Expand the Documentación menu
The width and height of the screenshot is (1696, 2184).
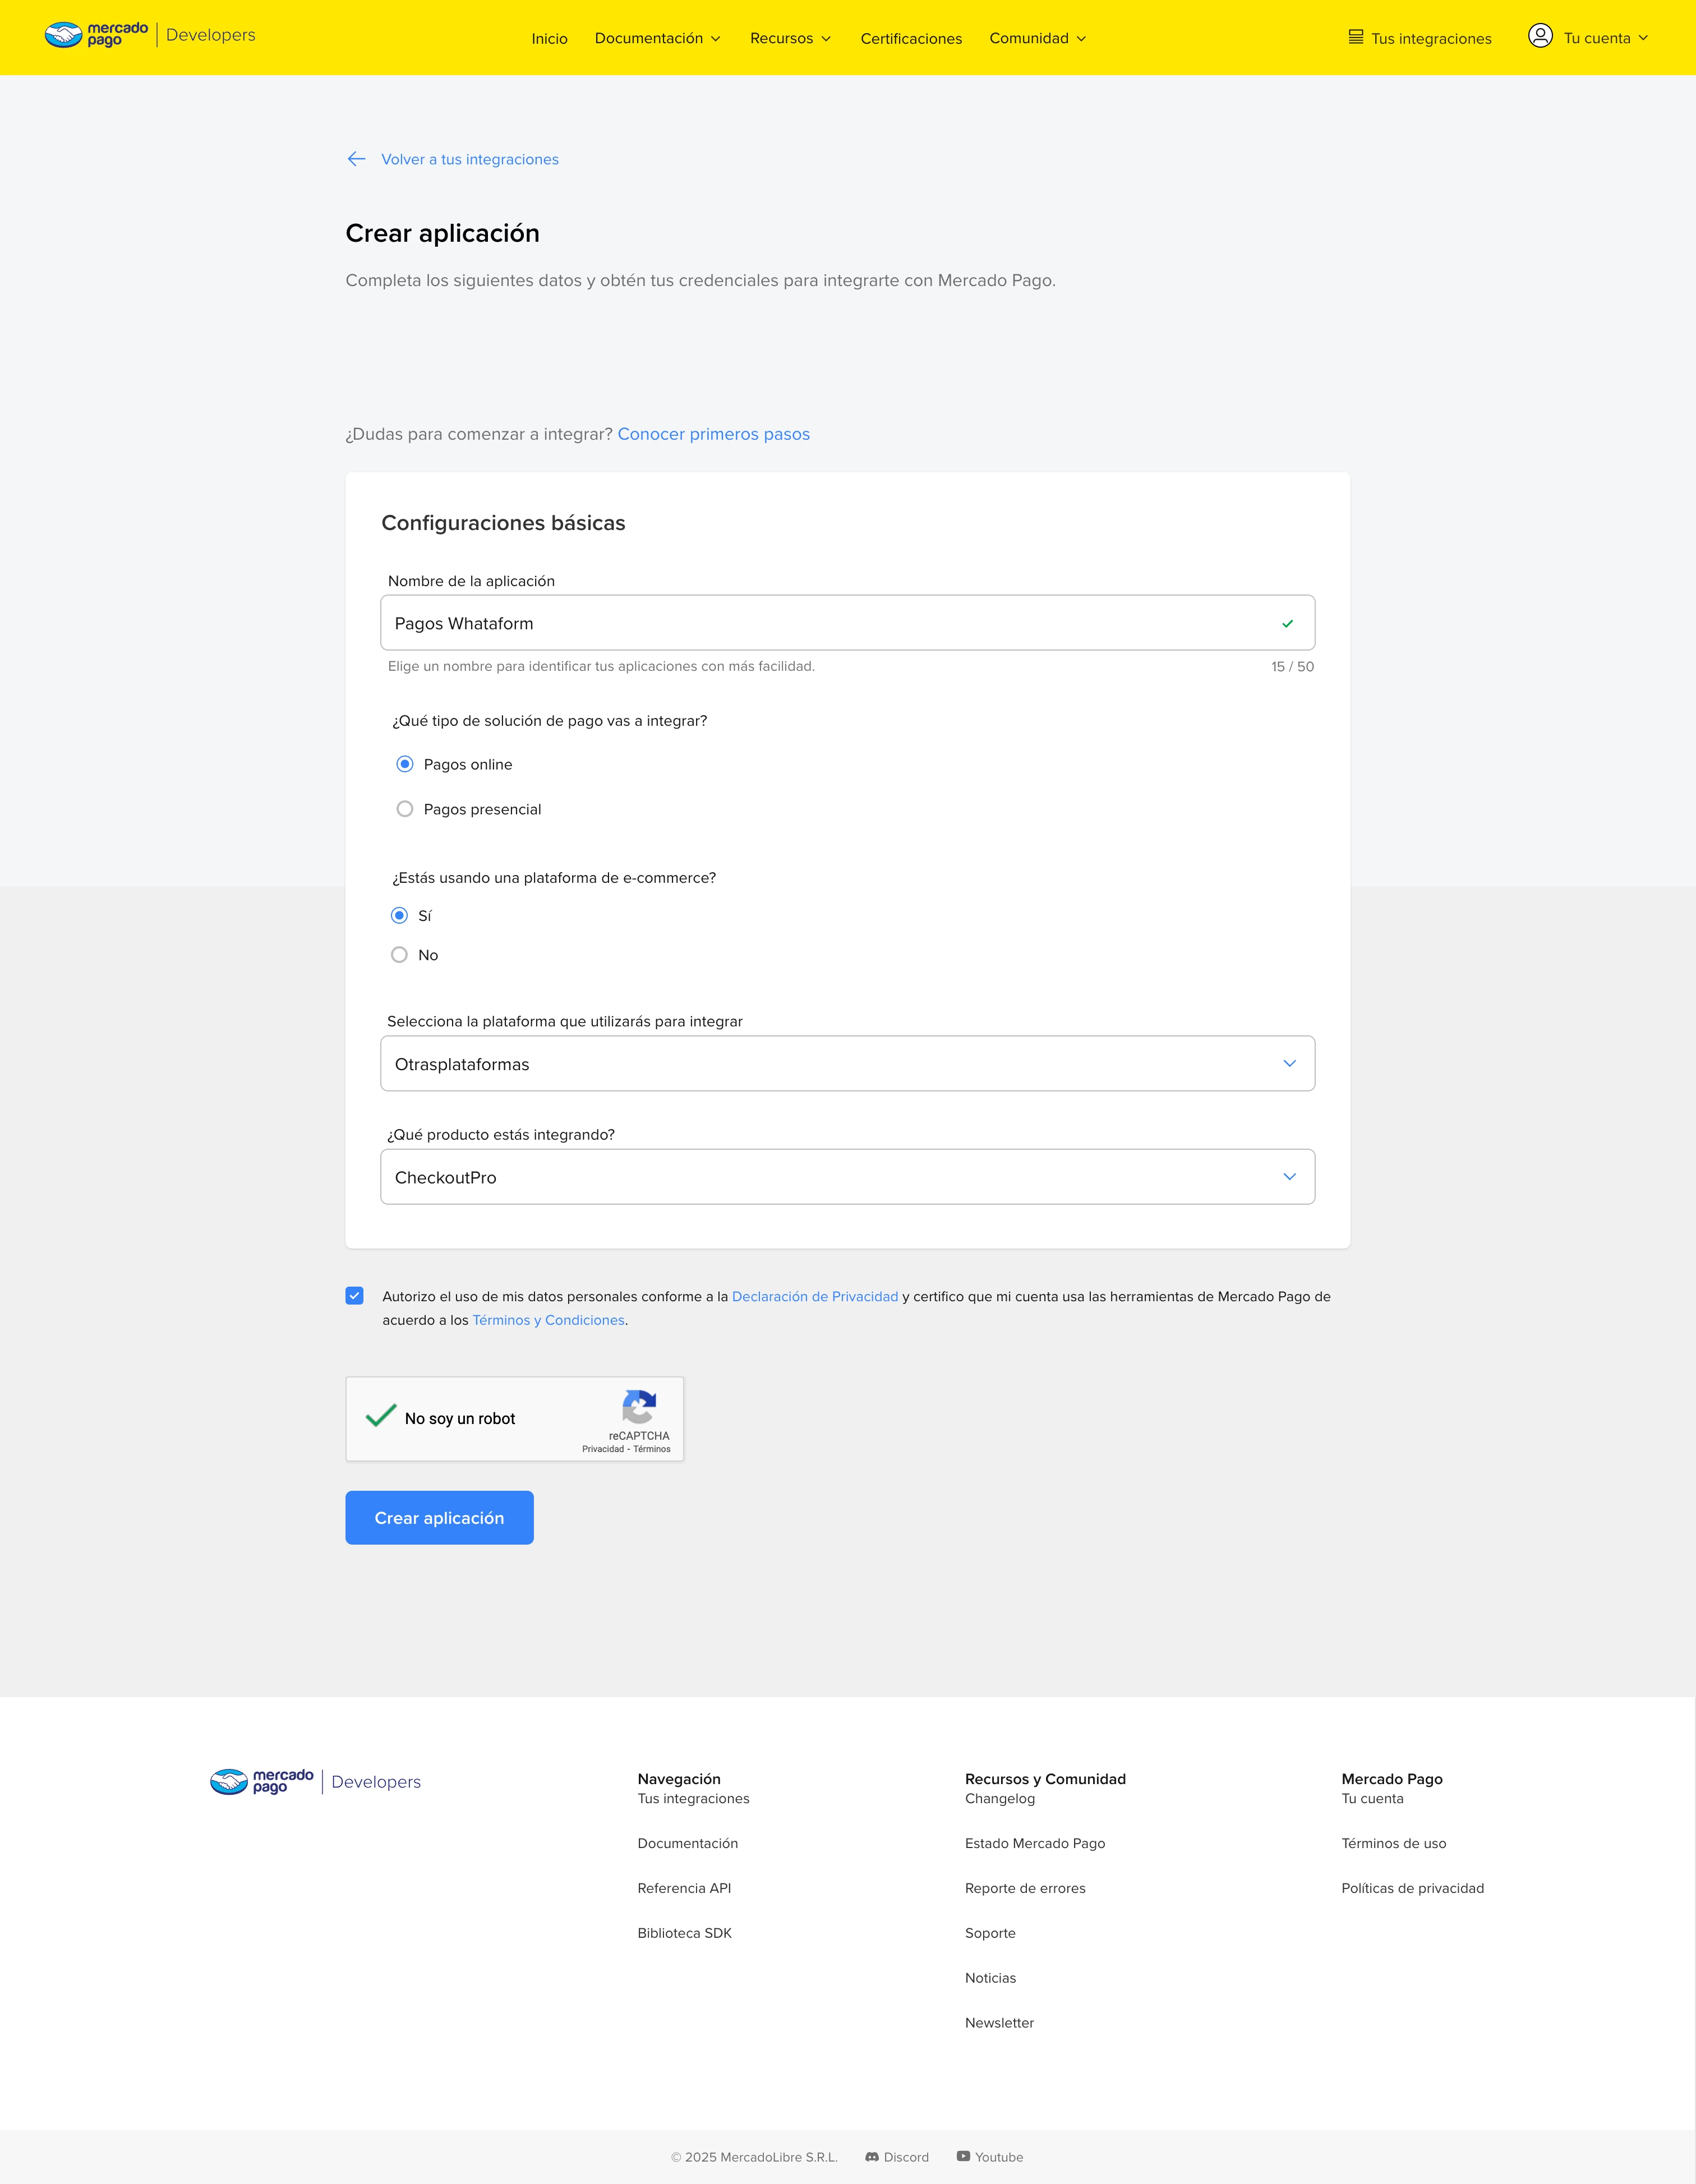[657, 38]
